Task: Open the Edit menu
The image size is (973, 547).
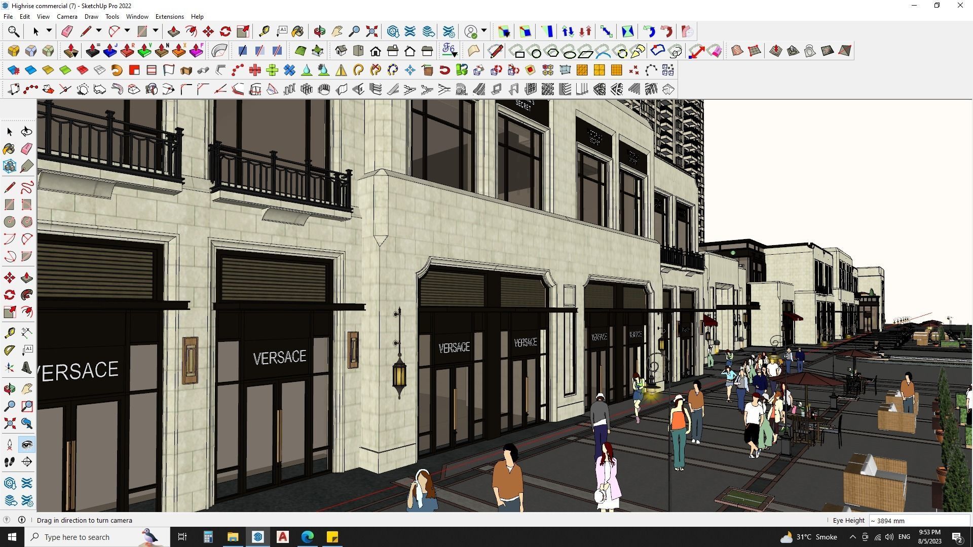Action: click(x=24, y=17)
